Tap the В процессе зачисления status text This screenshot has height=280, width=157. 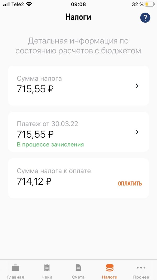pyautogui.click(x=50, y=144)
